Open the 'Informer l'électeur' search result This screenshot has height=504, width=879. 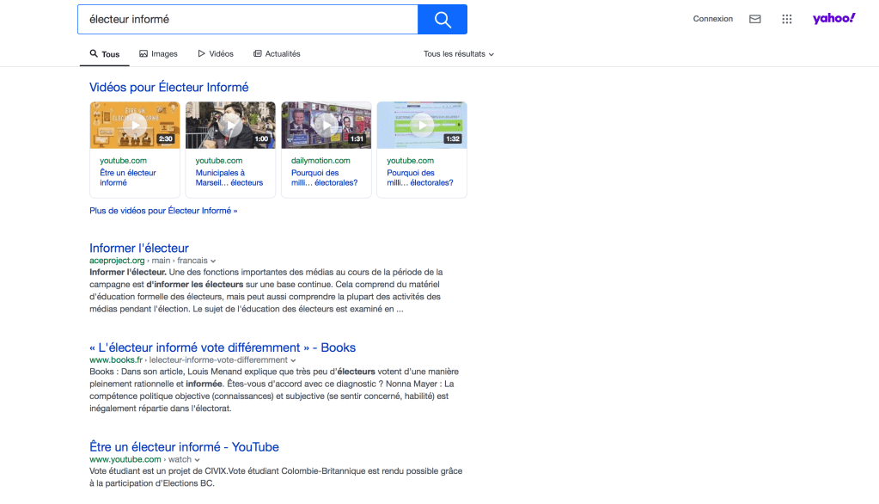pyautogui.click(x=138, y=248)
